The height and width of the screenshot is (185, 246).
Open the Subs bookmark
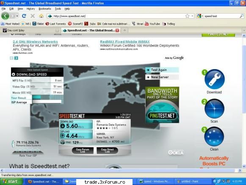click(90, 24)
